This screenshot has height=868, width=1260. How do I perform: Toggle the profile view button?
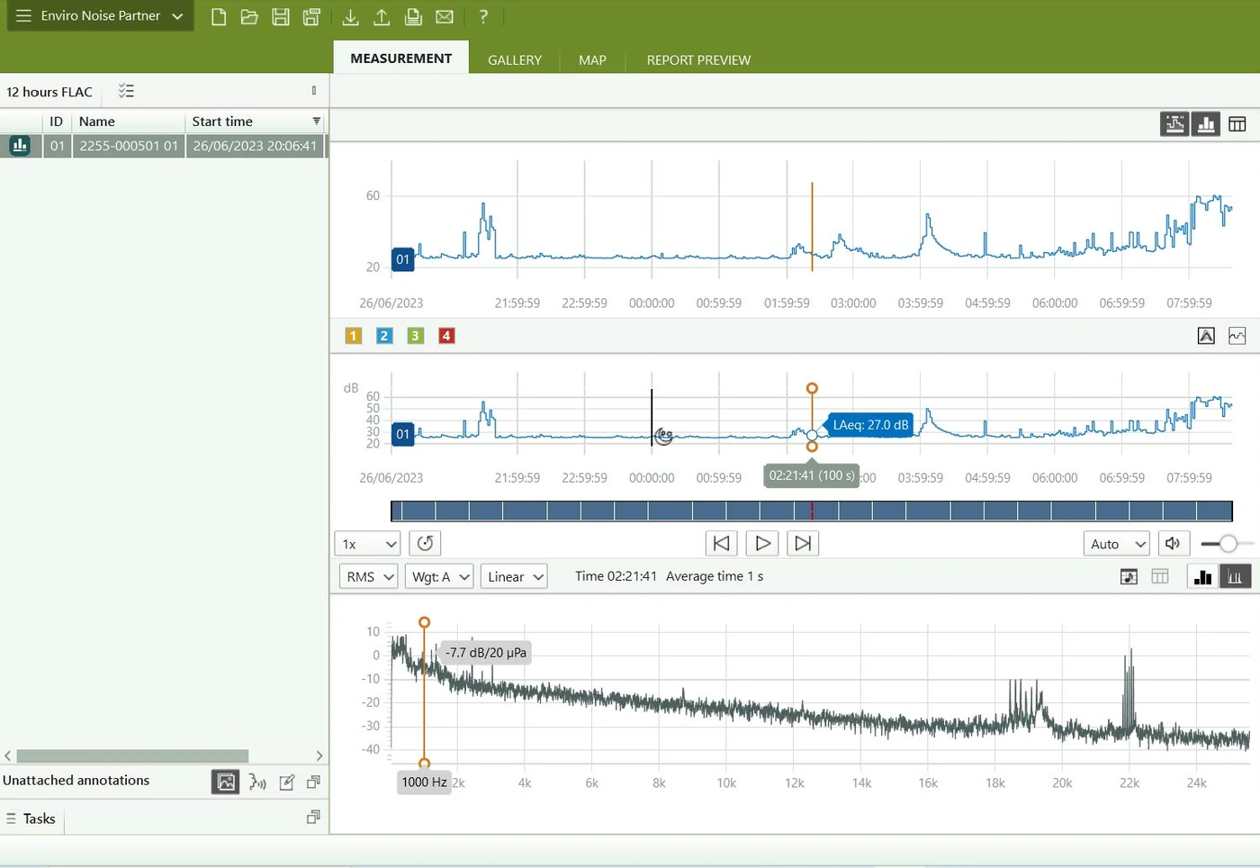[1174, 124]
